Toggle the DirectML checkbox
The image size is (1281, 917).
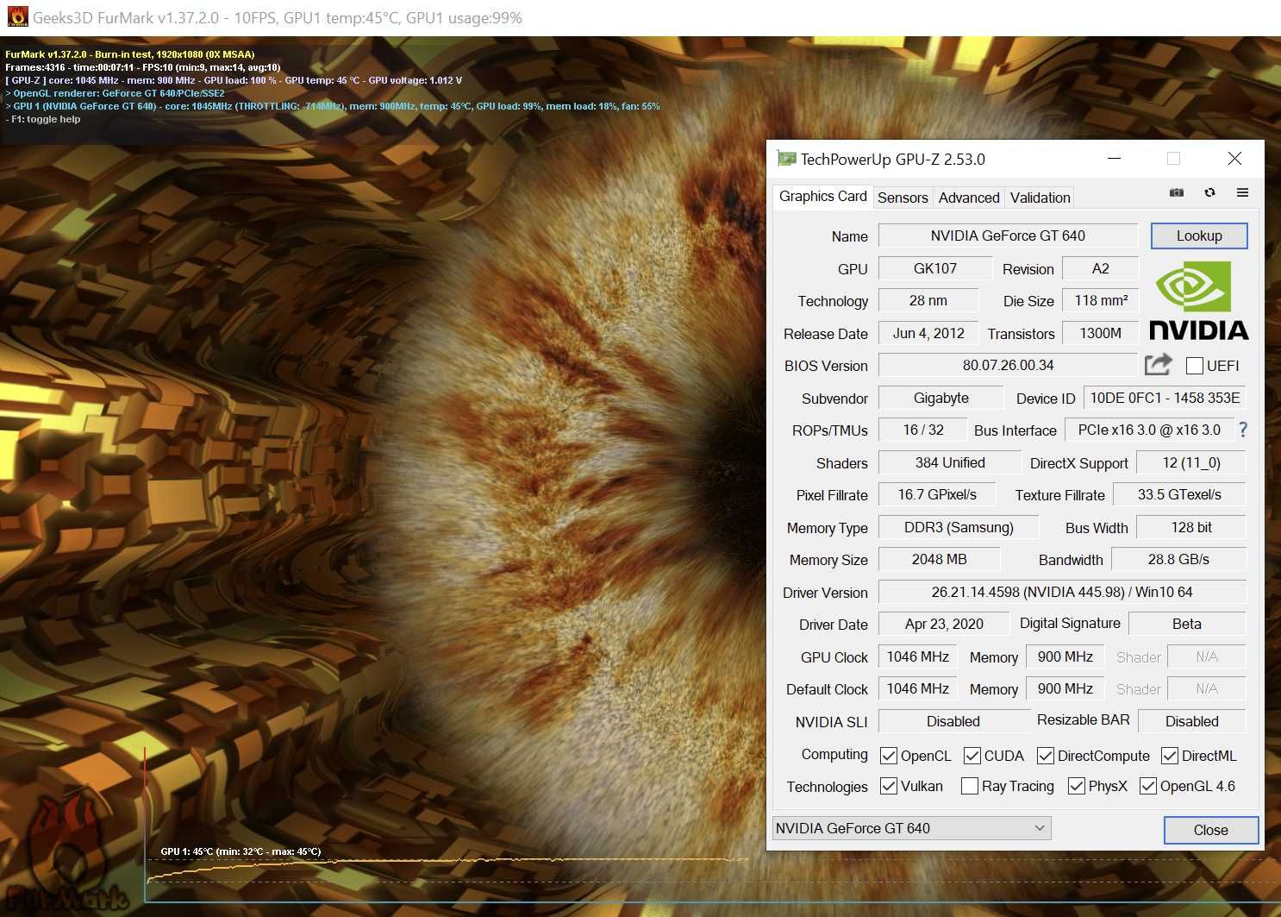tap(1170, 756)
